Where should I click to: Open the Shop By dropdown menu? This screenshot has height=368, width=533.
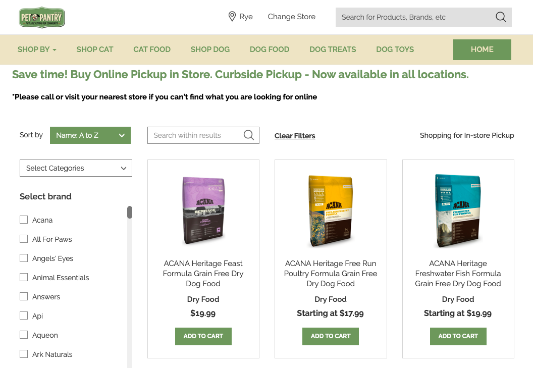tap(37, 49)
